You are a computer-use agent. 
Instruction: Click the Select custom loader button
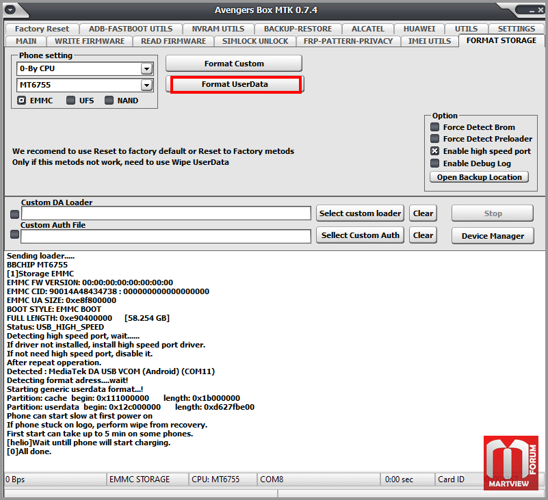pos(360,213)
